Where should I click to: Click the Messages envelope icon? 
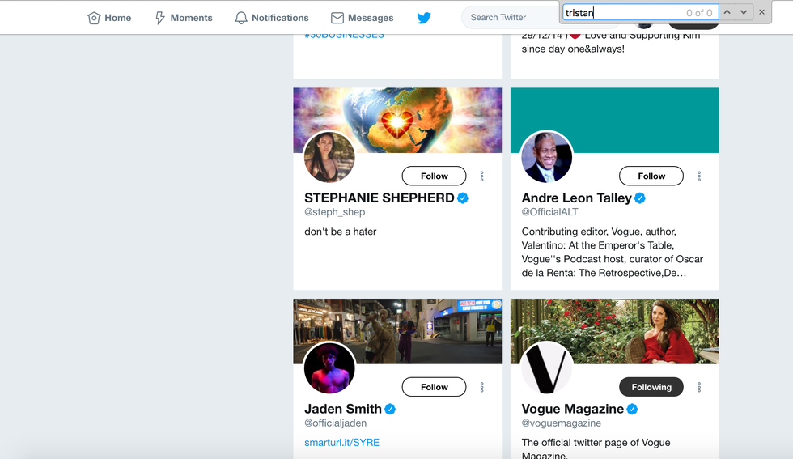[x=337, y=19]
